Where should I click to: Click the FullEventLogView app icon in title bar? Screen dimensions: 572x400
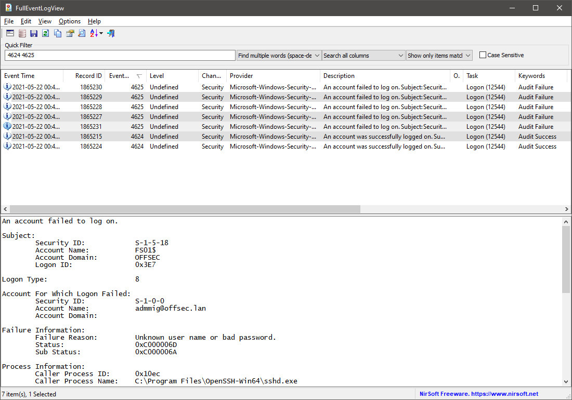click(x=8, y=8)
